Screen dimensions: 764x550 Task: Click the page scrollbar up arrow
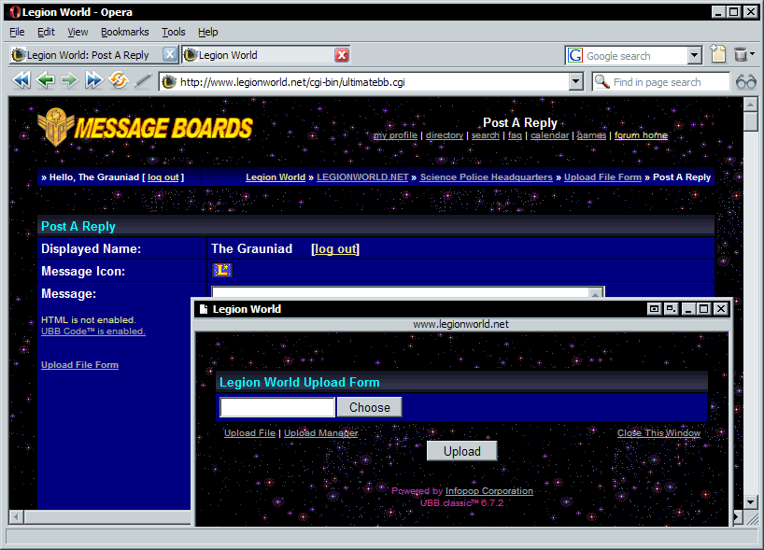[750, 105]
